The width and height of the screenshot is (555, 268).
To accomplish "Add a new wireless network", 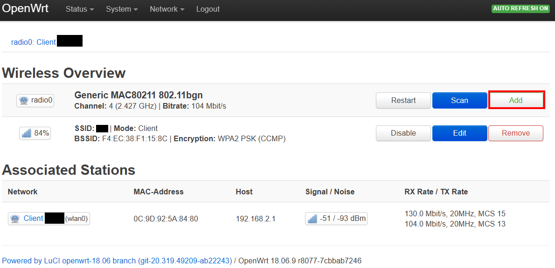I will point(516,100).
